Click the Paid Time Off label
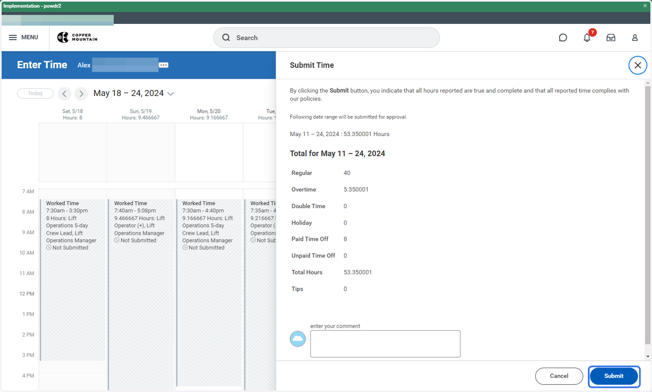 310,239
